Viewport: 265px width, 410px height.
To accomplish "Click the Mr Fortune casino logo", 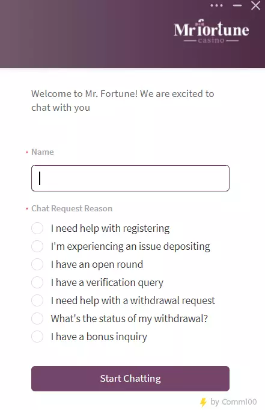I will pyautogui.click(x=211, y=31).
